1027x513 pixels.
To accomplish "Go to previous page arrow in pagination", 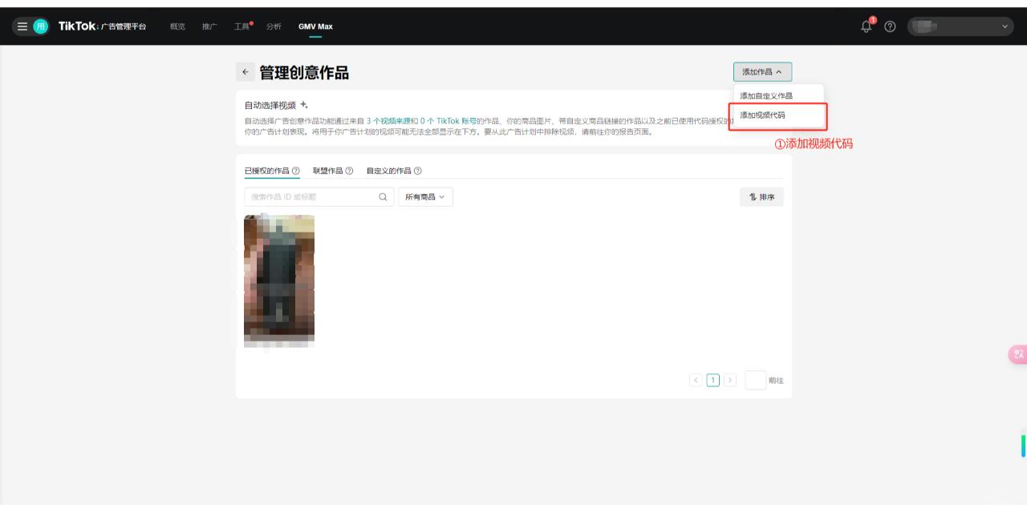I will pyautogui.click(x=696, y=380).
